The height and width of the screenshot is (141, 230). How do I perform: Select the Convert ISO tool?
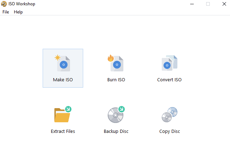pos(169,68)
